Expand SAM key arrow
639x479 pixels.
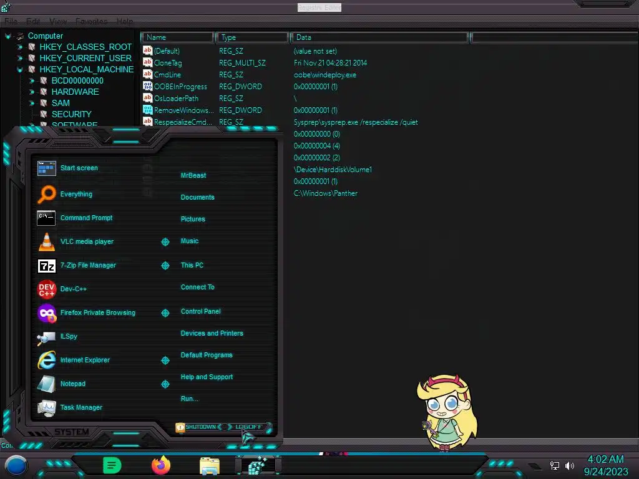pos(32,103)
